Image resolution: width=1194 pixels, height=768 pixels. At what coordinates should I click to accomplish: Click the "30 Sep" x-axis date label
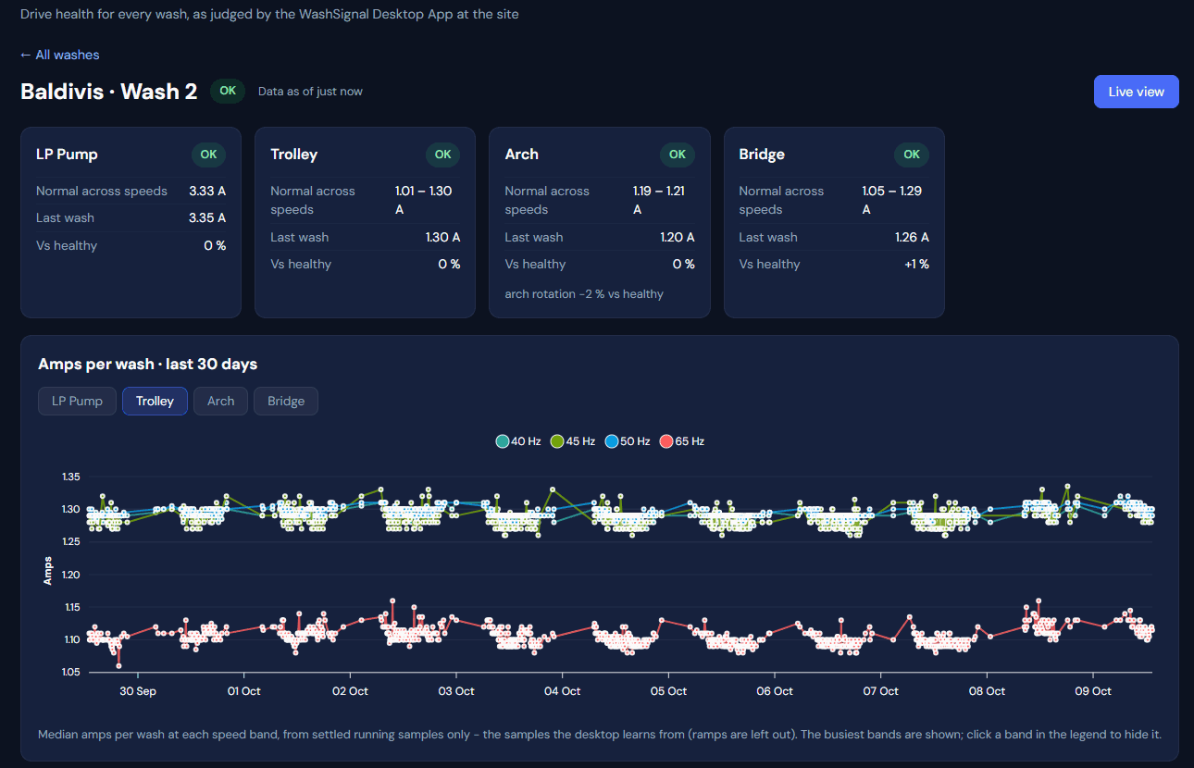tap(138, 691)
